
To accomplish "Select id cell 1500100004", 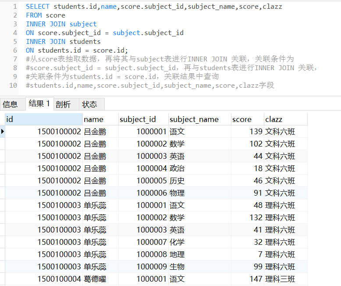I will pyautogui.click(x=44, y=279).
